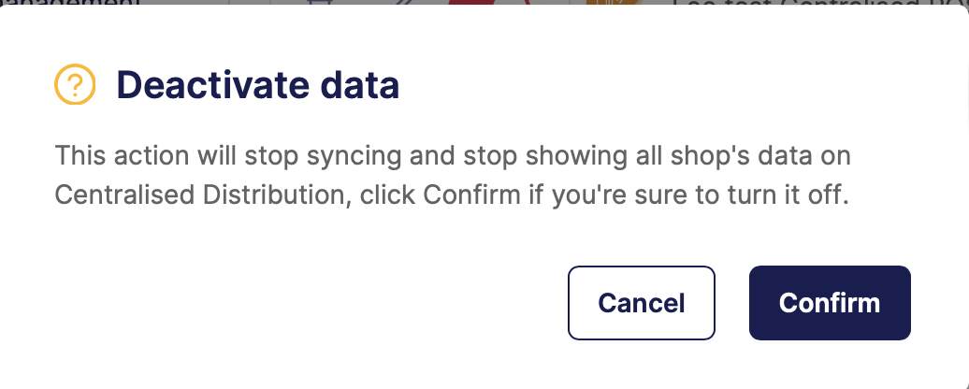Screen dimensions: 969x389
Task: Click the empty dialog area left of Cancel
Action: pyautogui.click(x=309, y=303)
